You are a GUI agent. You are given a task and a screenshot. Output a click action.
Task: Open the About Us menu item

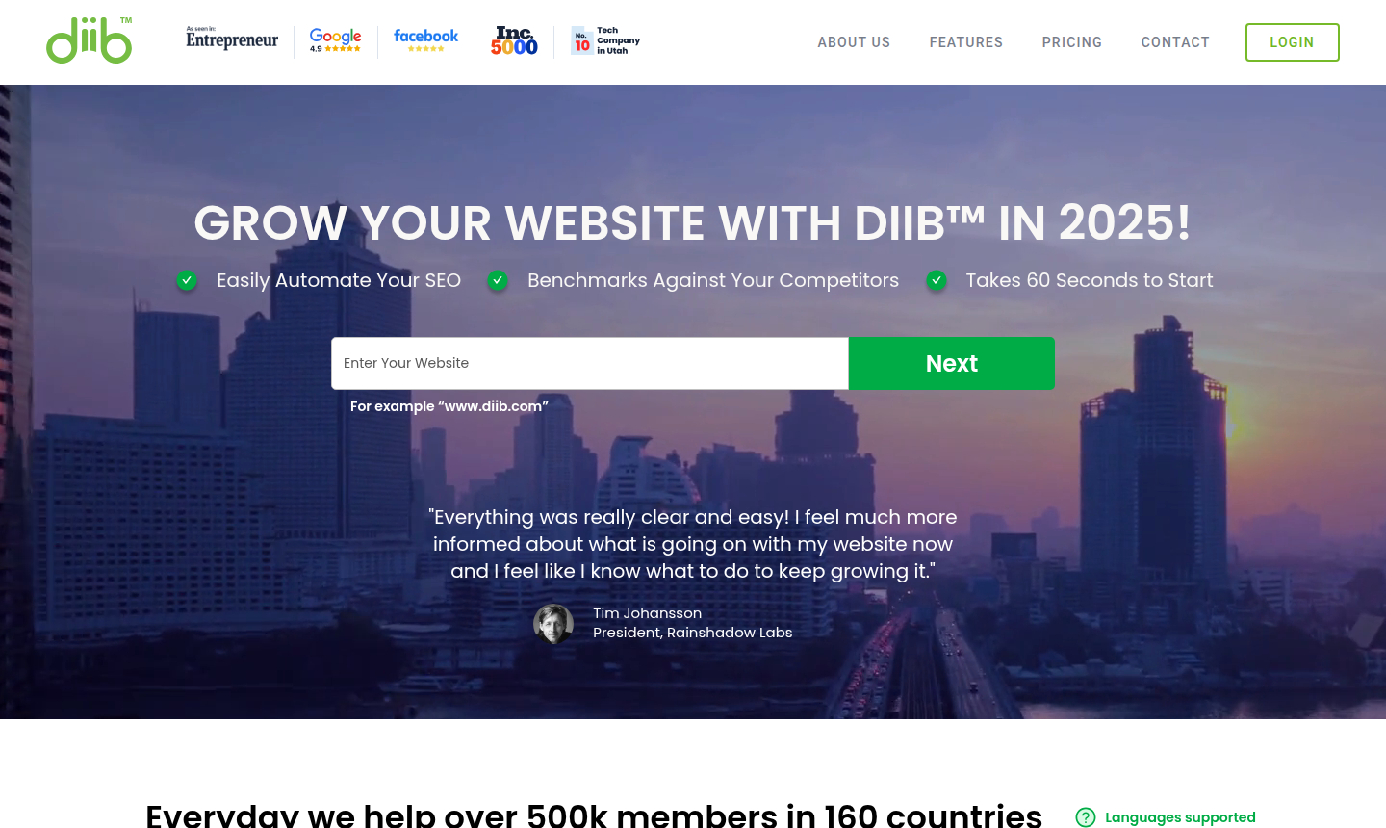[854, 42]
